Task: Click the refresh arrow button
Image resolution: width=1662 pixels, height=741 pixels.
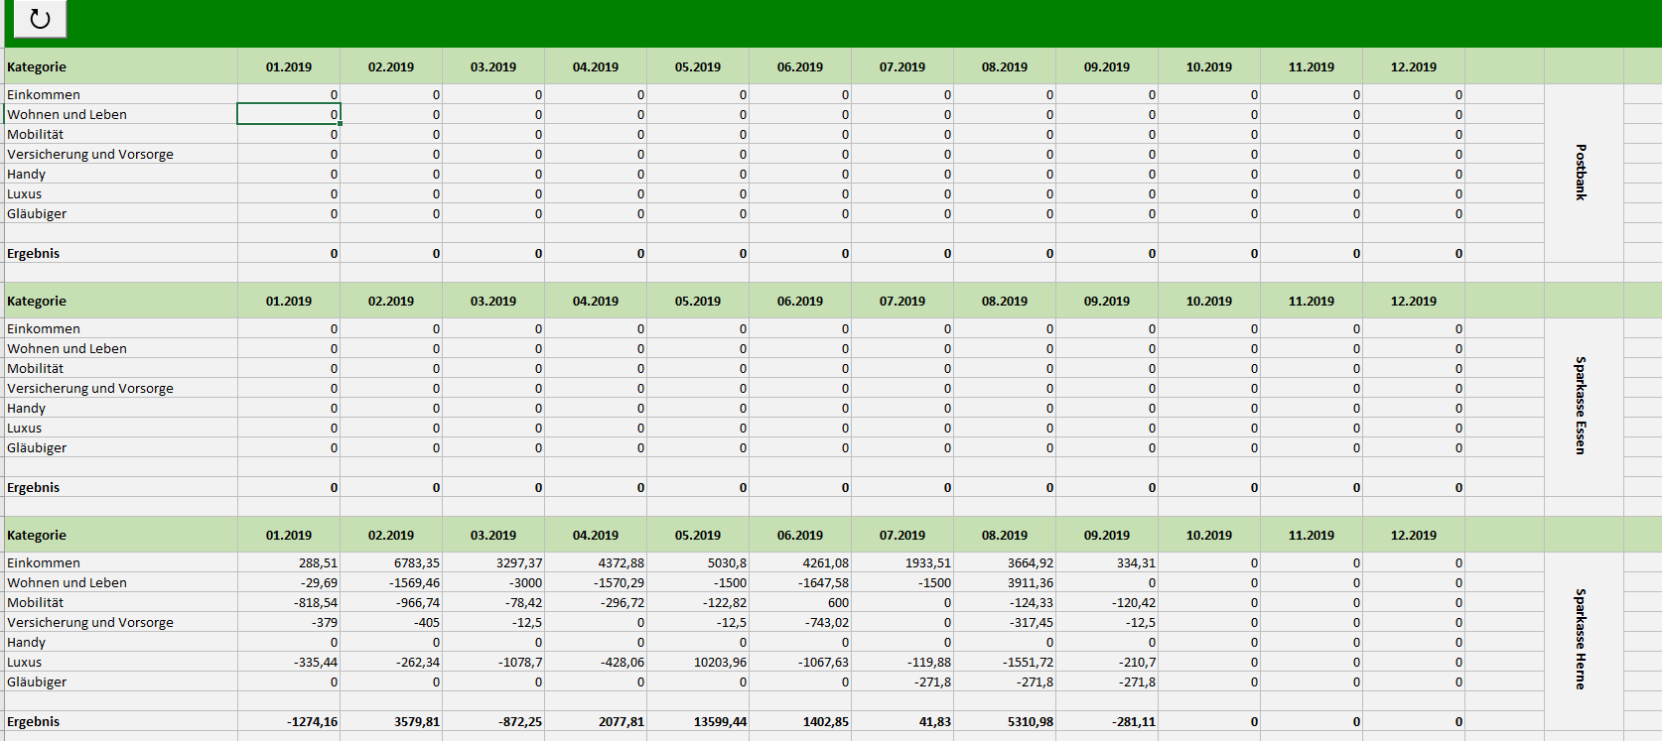Action: tap(40, 19)
